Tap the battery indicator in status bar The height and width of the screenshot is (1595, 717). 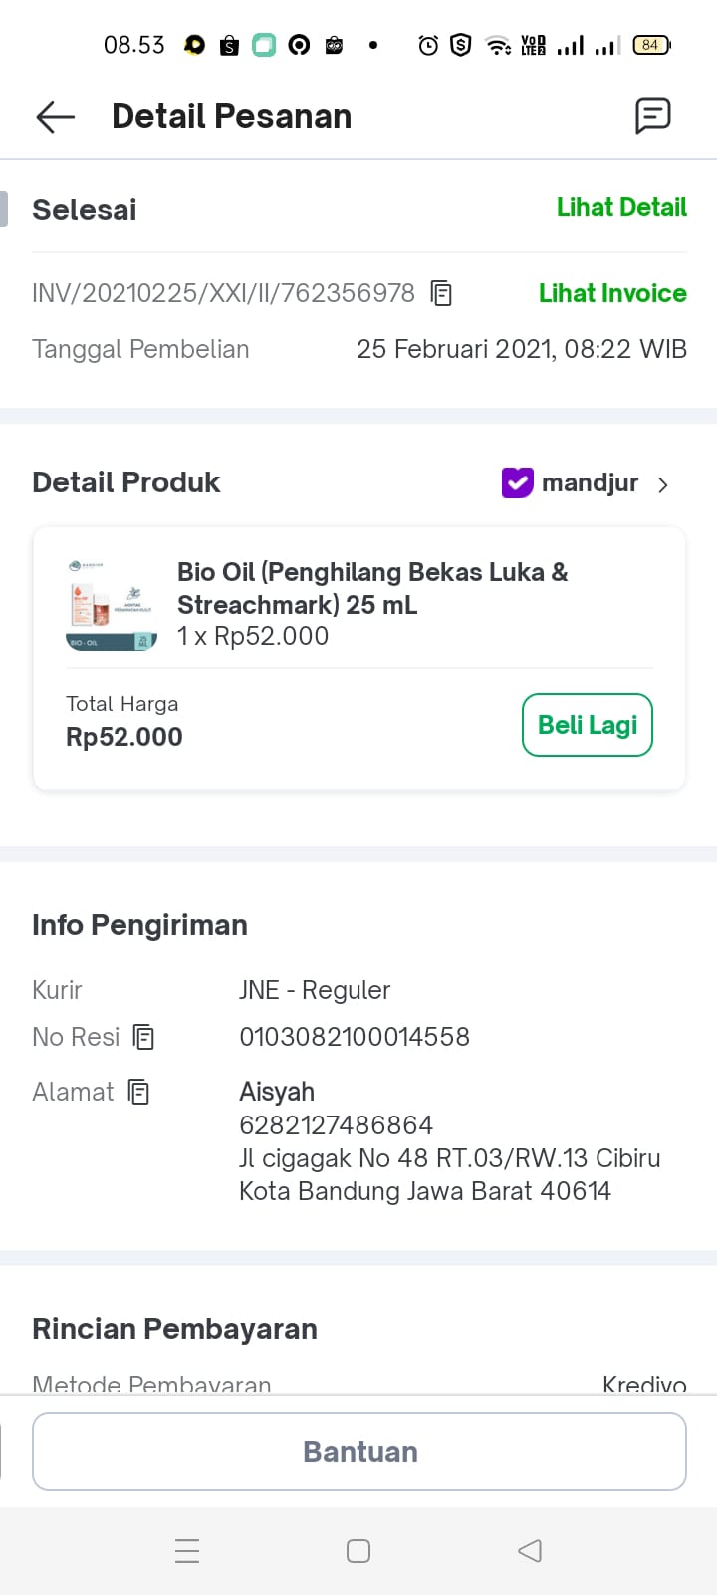click(651, 45)
